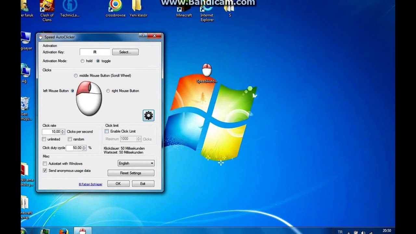416x234 pixels.
Task: Select the Clash of Clans desktop icon
Action: pyautogui.click(x=47, y=10)
